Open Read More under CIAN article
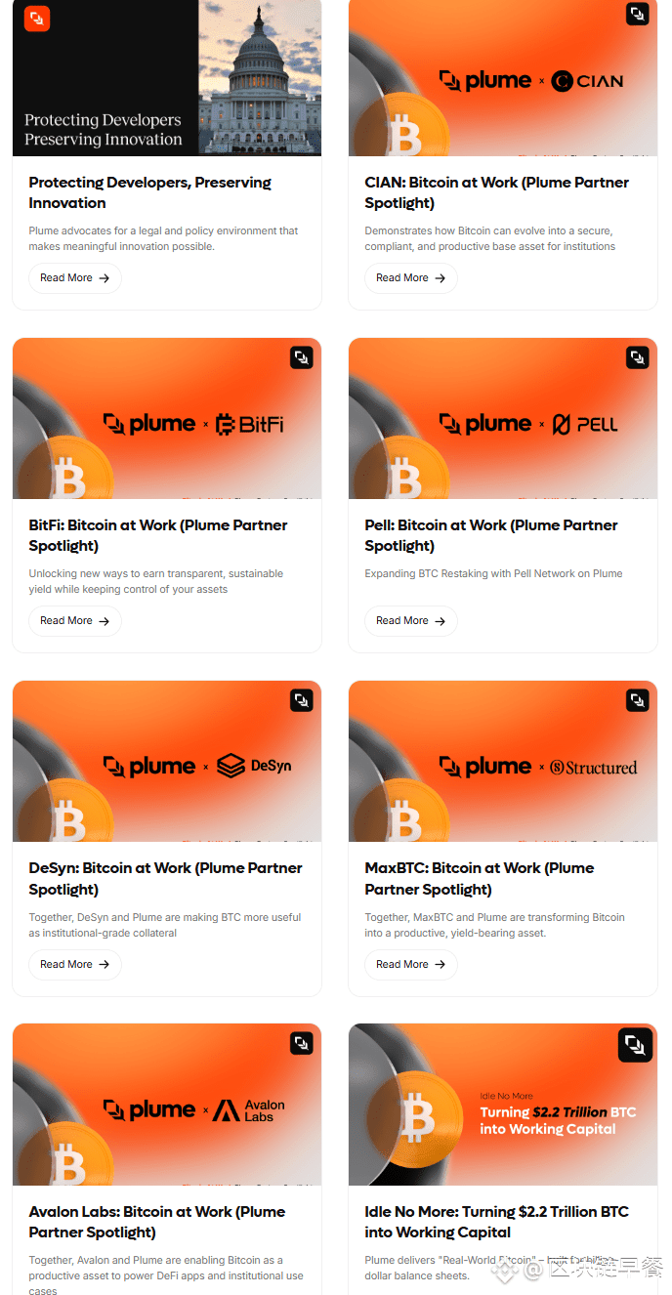This screenshot has height=1295, width=672. coord(411,278)
